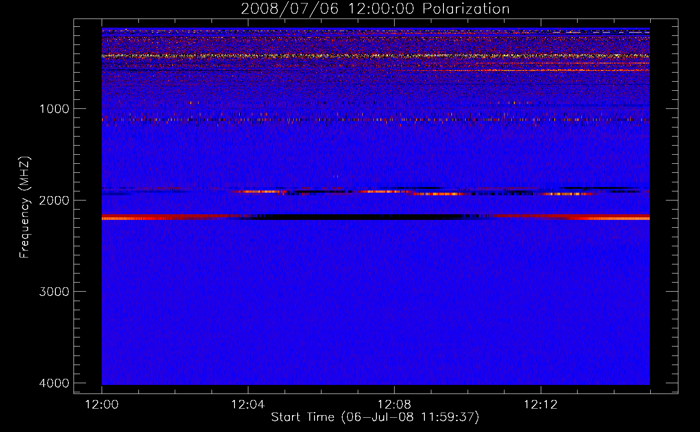Click the 12:04 time tick label
This screenshot has height=432, width=700.
(248, 405)
